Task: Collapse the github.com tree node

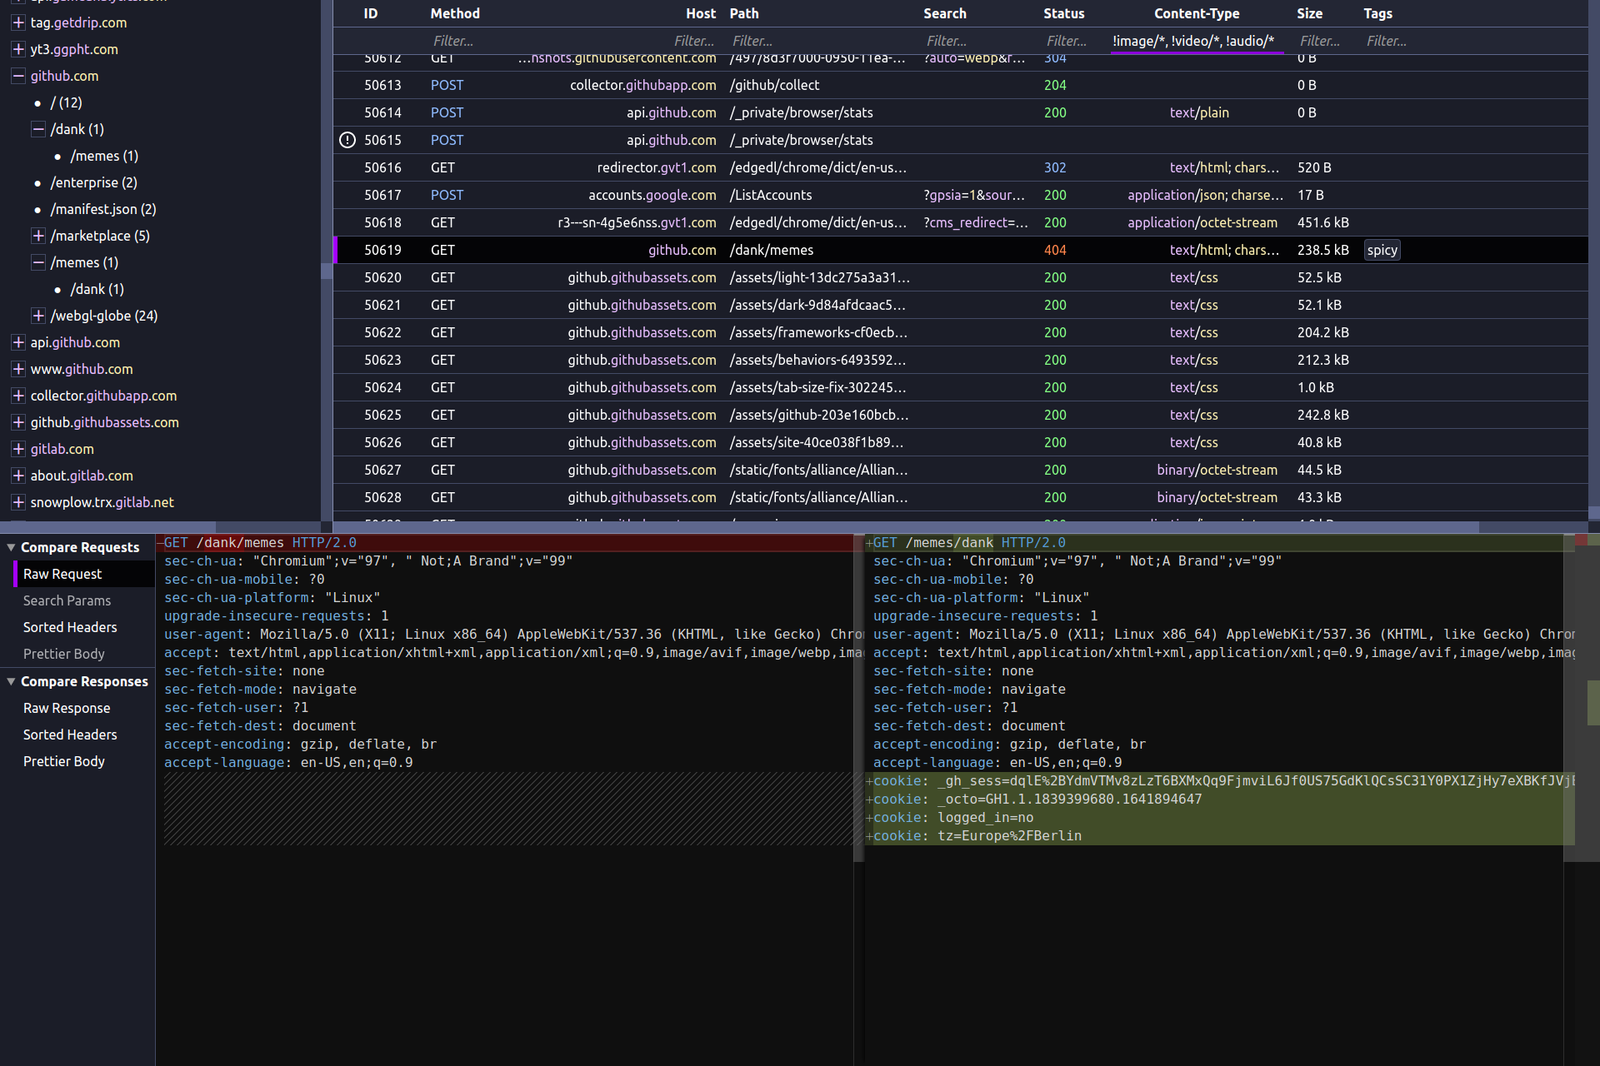Action: point(17,76)
